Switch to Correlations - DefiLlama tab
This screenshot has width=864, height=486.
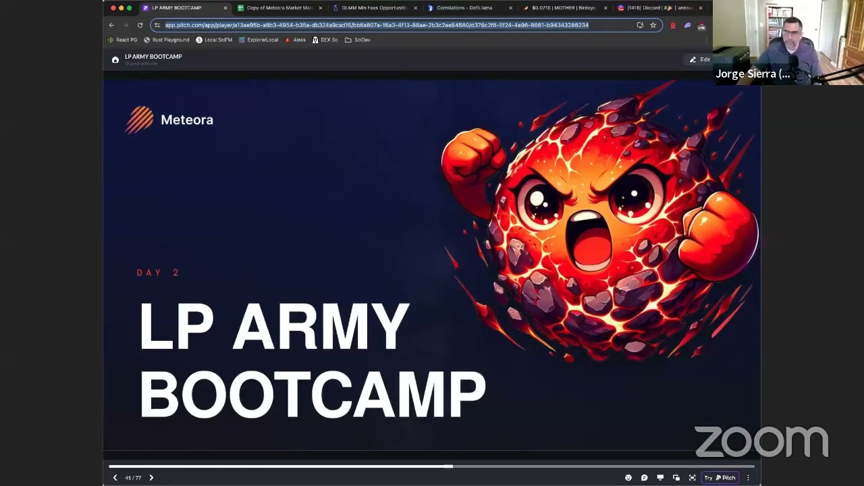coord(469,8)
